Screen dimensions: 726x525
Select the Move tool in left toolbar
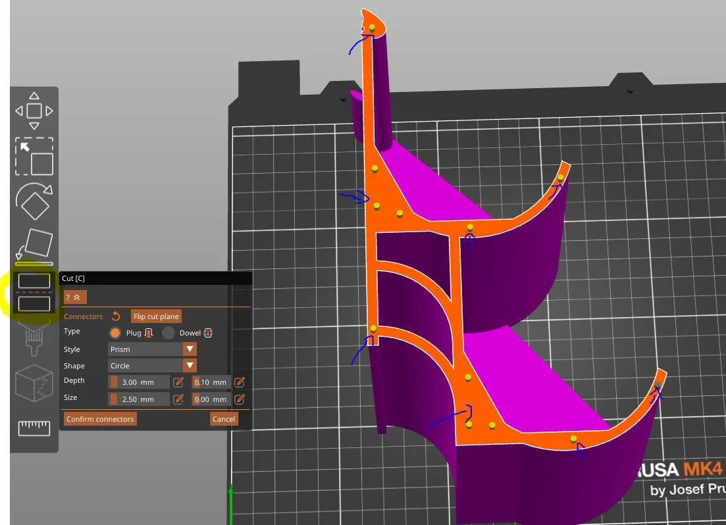coord(34,111)
